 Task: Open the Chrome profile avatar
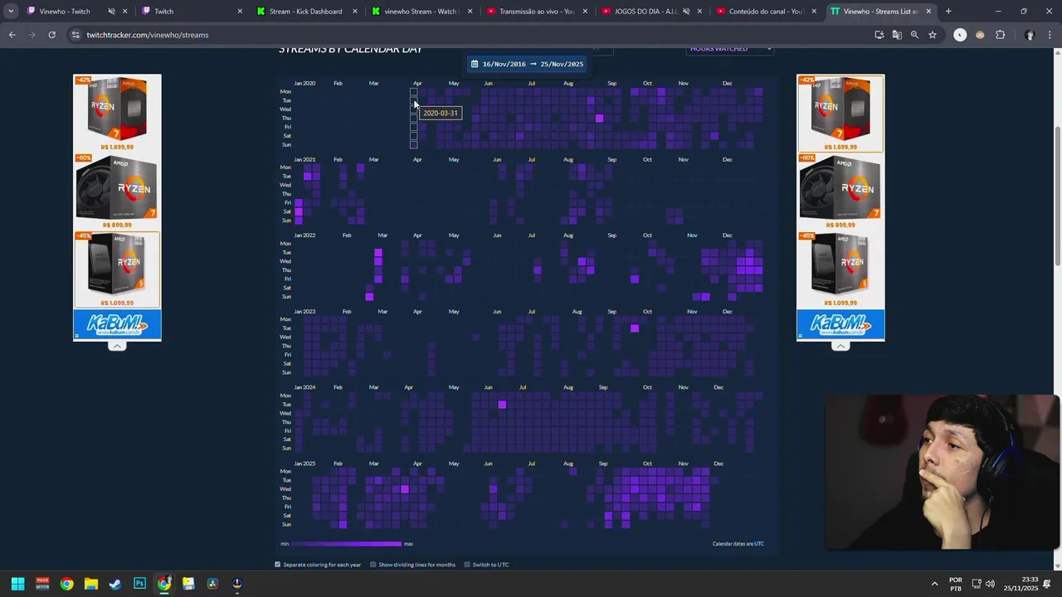pyautogui.click(x=1030, y=35)
